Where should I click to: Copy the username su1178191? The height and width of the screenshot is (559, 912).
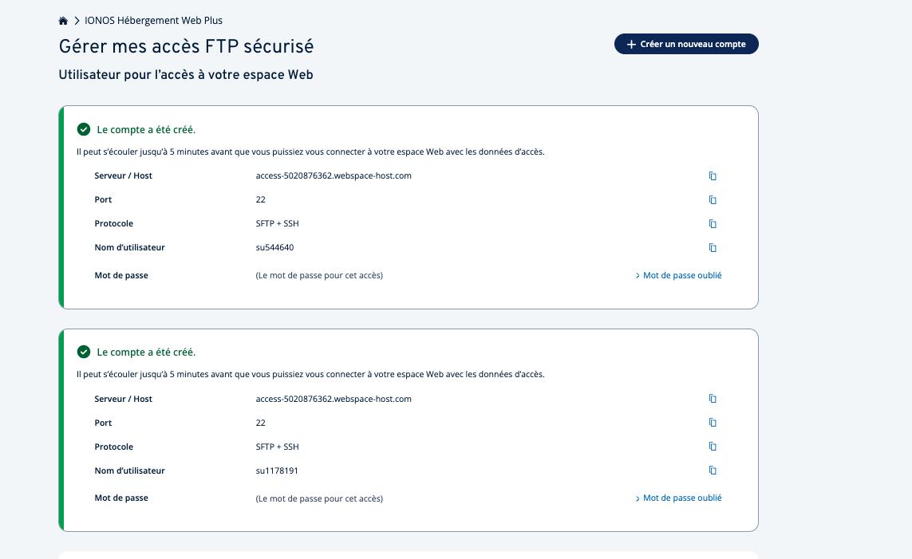(713, 470)
